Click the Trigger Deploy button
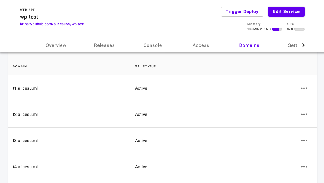This screenshot has height=183, width=324. point(242,11)
